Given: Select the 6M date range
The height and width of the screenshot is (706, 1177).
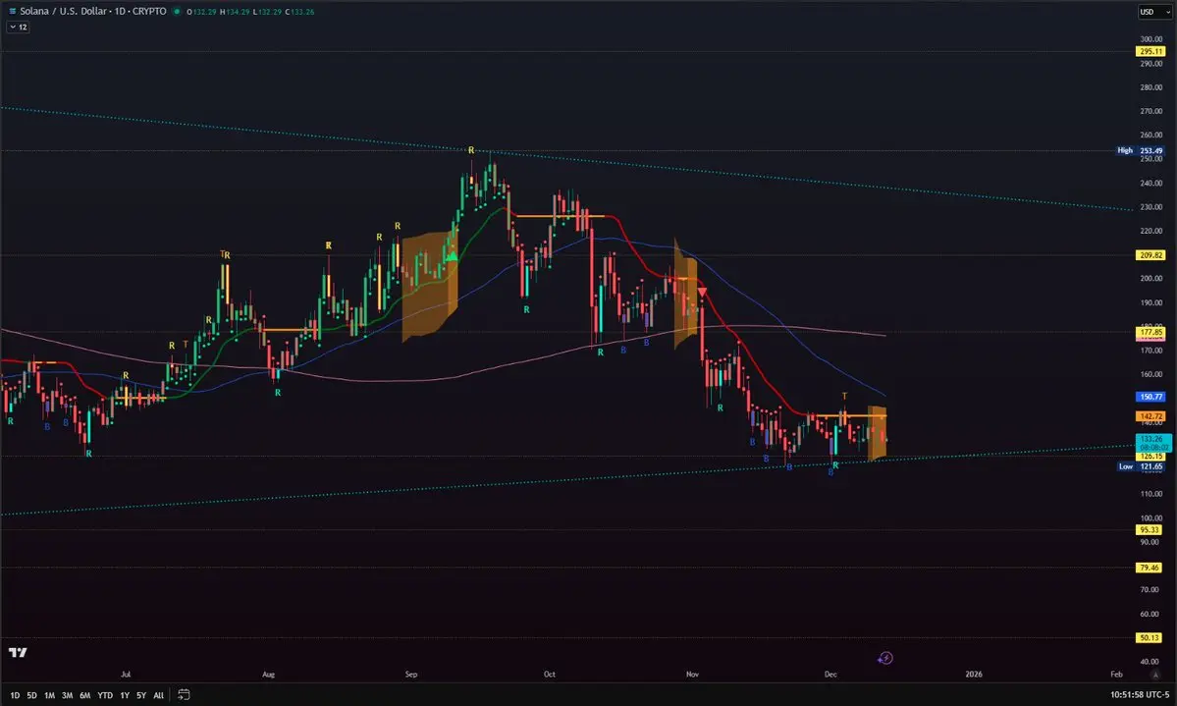Looking at the screenshot, I should [84, 695].
